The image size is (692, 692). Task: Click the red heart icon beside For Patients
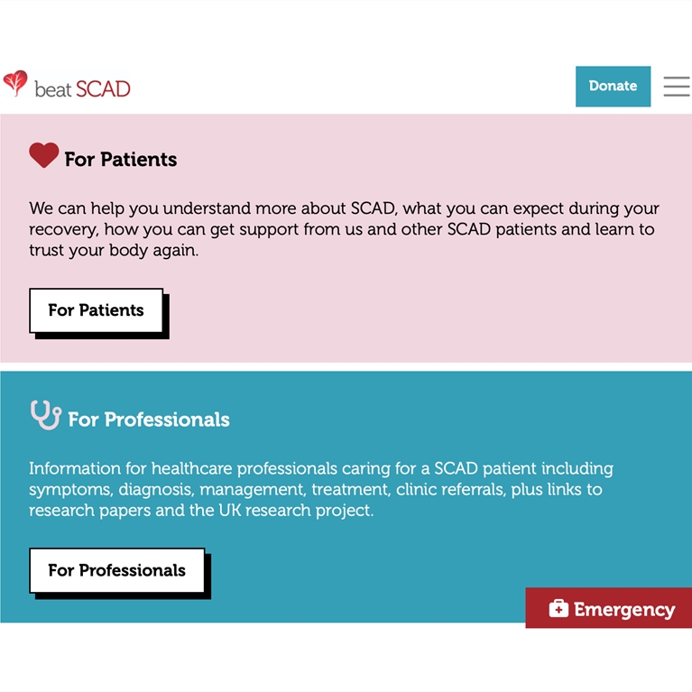point(43,155)
